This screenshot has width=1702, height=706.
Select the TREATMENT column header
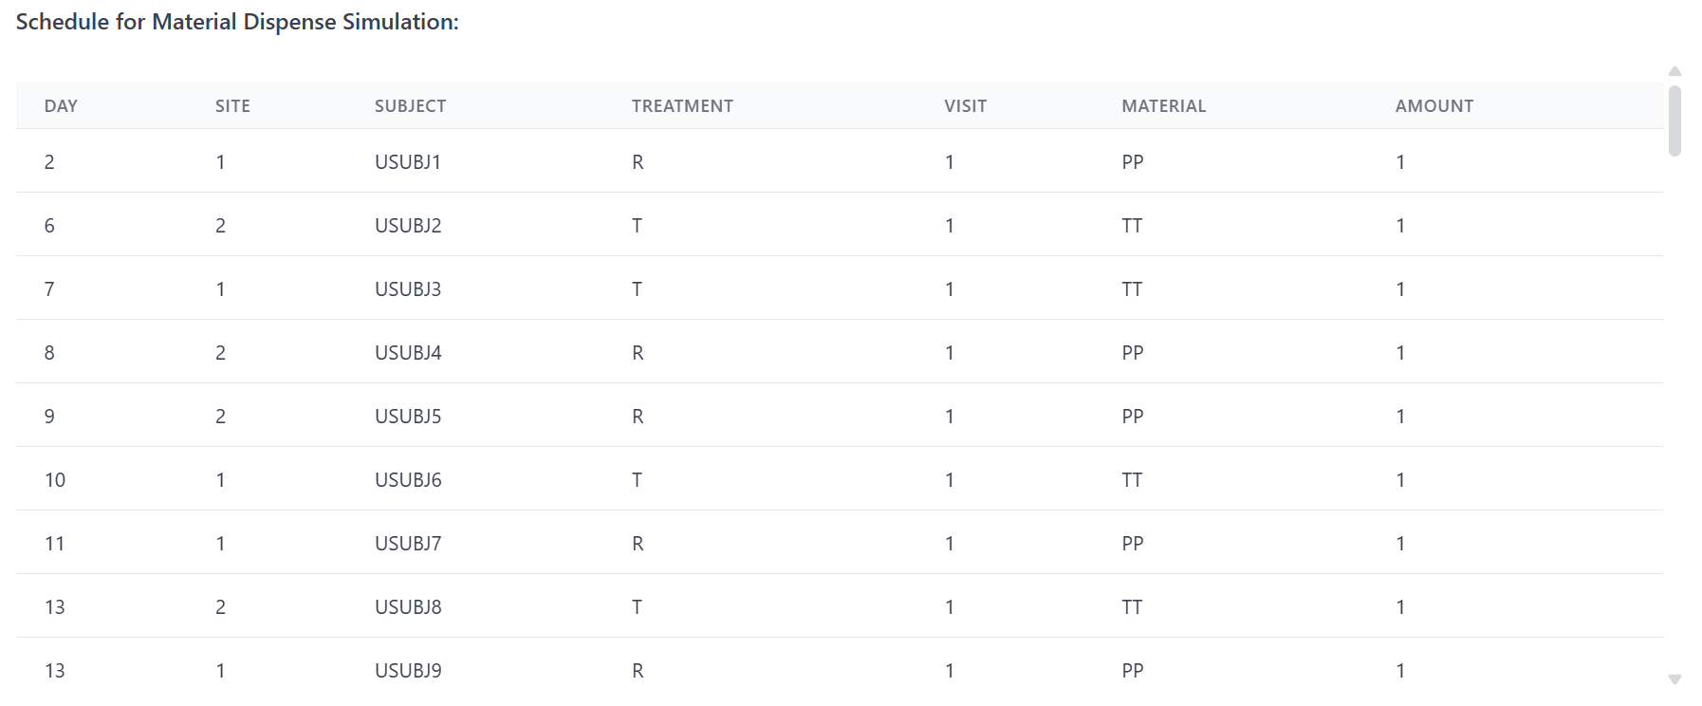click(x=682, y=106)
